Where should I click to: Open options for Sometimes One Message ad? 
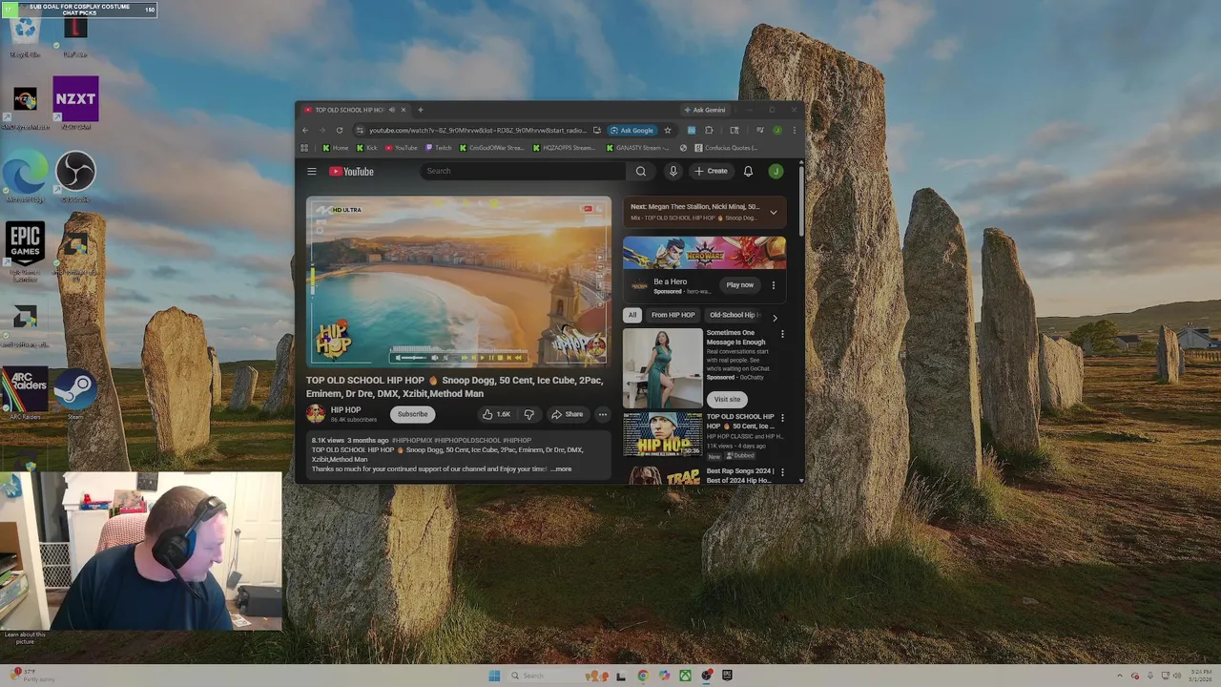point(782,335)
